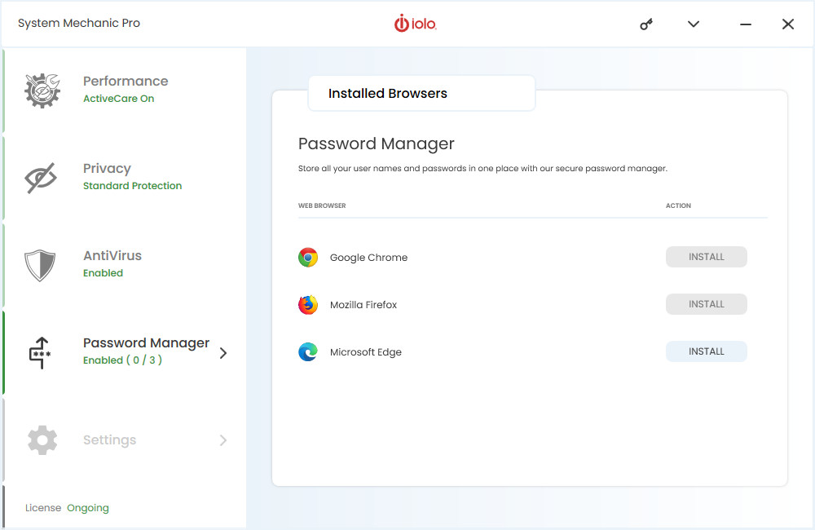815x530 pixels.
Task: Select the Performance menu item
Action: (x=124, y=91)
